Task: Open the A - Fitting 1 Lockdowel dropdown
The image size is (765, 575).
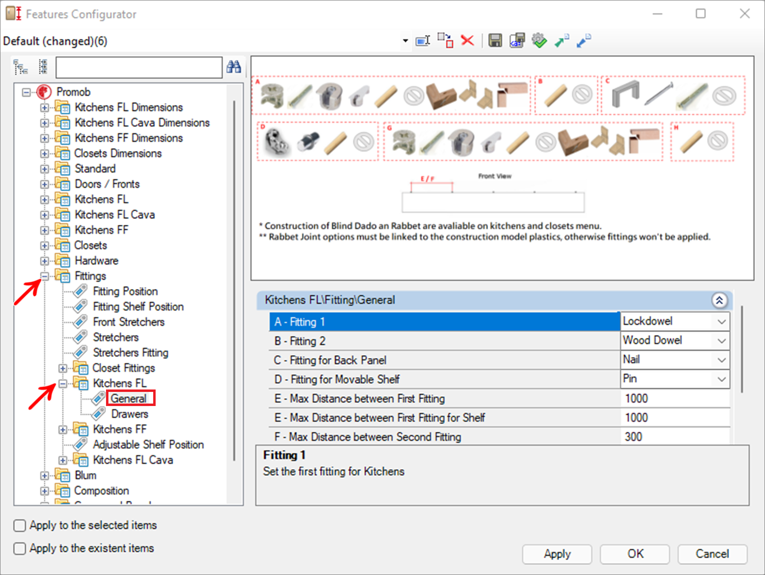Action: 721,321
